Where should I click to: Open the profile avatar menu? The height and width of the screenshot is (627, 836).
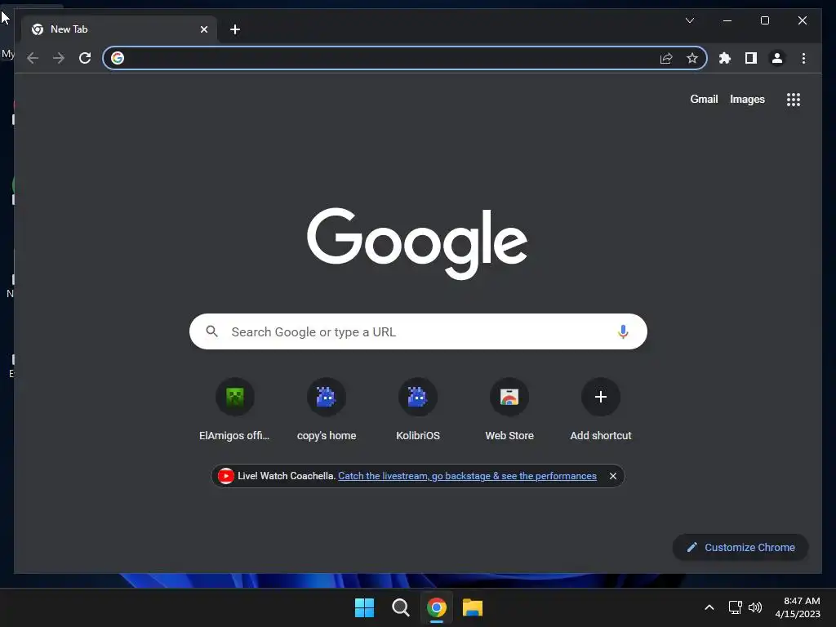pos(777,58)
